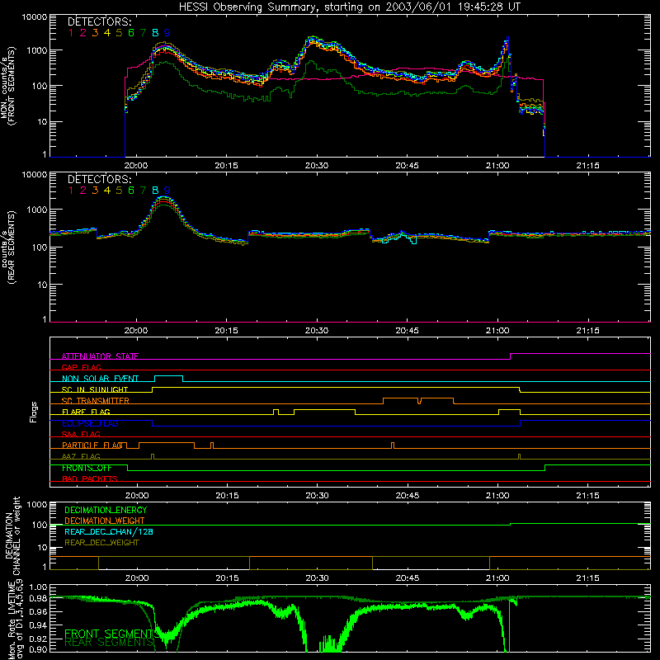
Task: Click the SC_TRANSMITTER flag label
Action: coord(96,401)
